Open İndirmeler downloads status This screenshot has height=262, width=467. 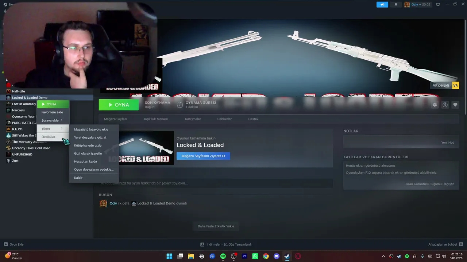tap(226, 245)
